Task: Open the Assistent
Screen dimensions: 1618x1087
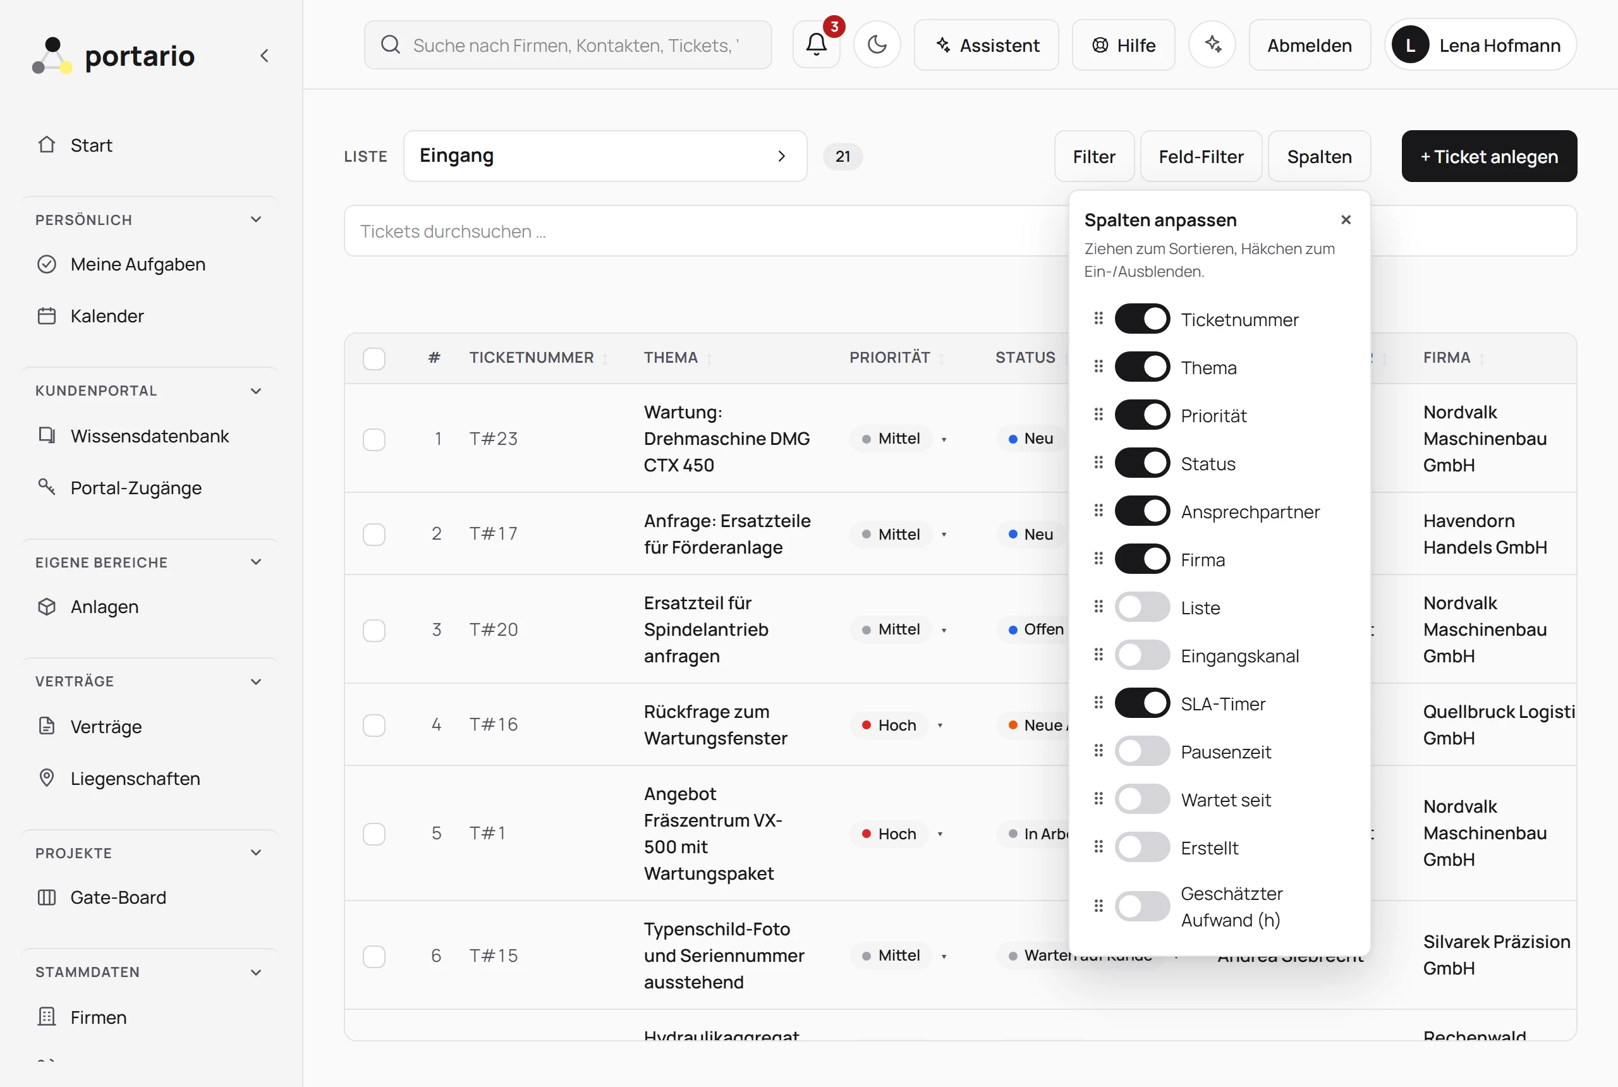Action: click(986, 45)
